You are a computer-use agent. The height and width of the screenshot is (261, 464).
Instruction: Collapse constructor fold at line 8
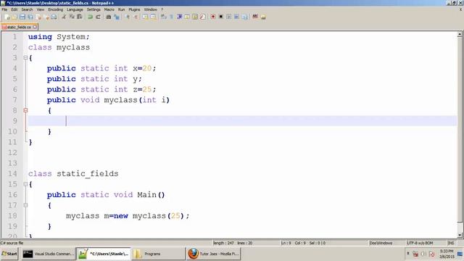point(25,110)
